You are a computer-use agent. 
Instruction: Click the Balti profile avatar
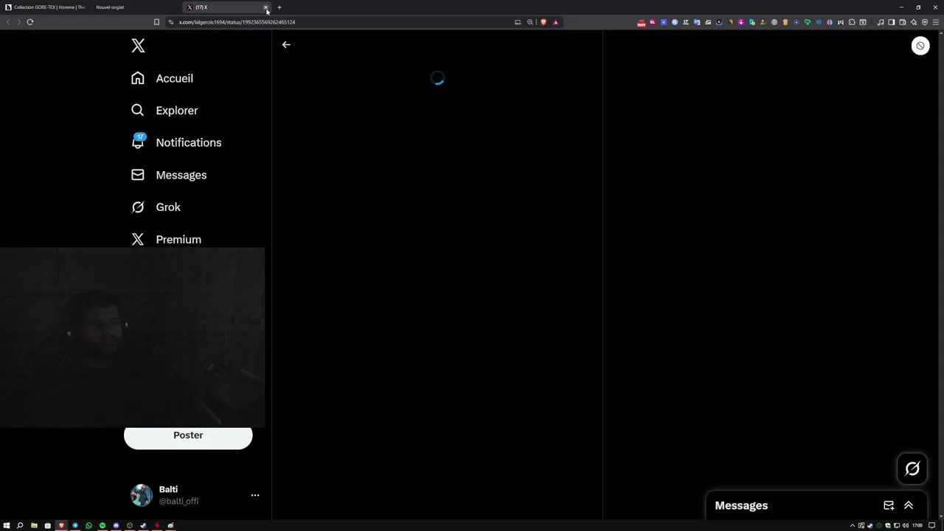[x=142, y=495]
